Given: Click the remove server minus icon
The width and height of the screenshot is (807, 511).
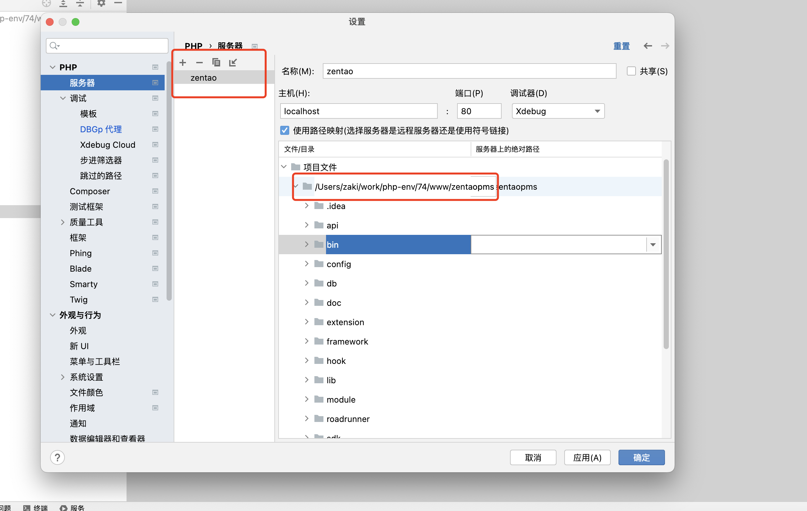Looking at the screenshot, I should pyautogui.click(x=199, y=63).
